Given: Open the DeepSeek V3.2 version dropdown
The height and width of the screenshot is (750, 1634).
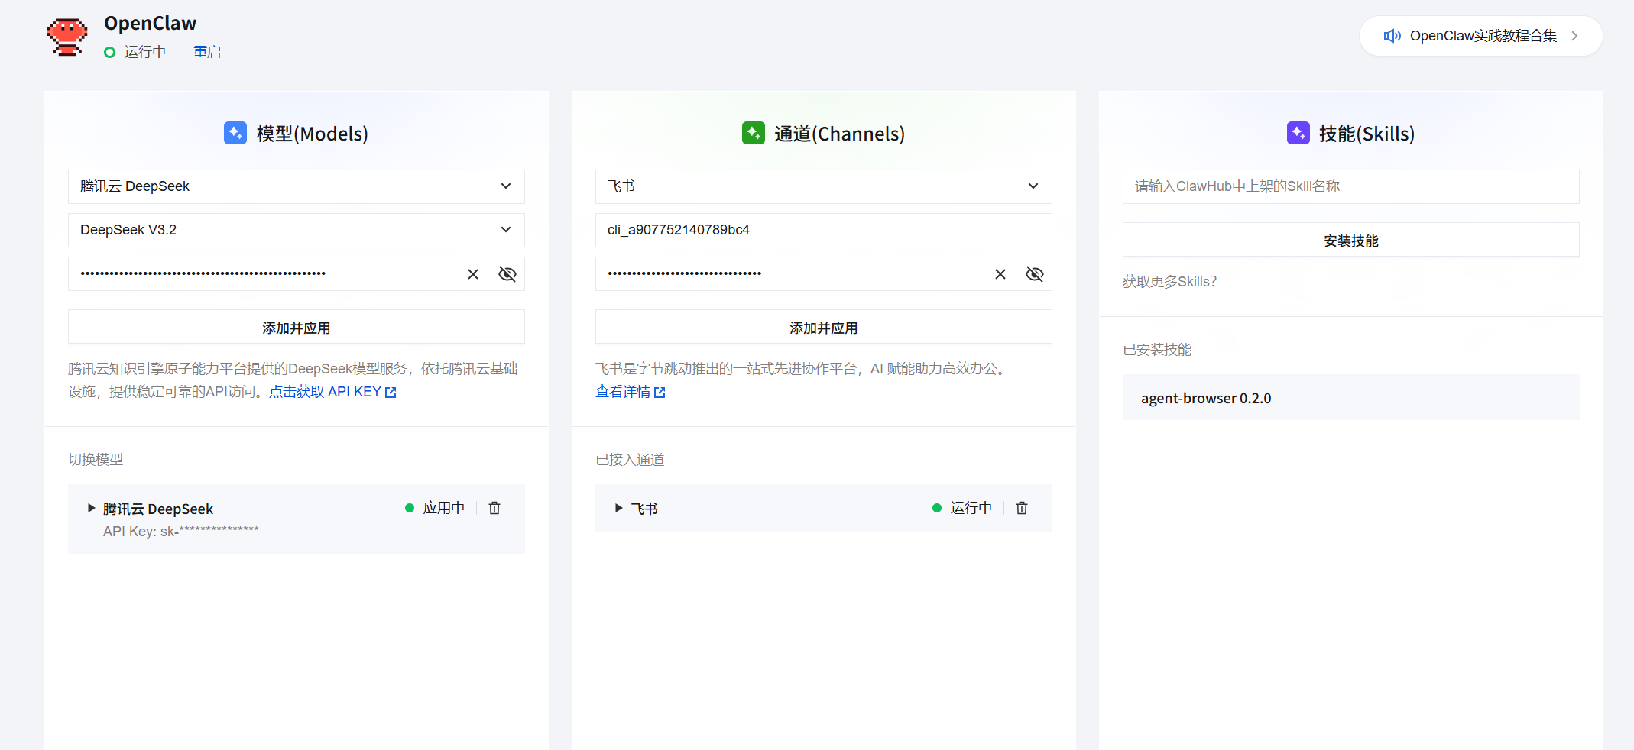Looking at the screenshot, I should pos(296,230).
